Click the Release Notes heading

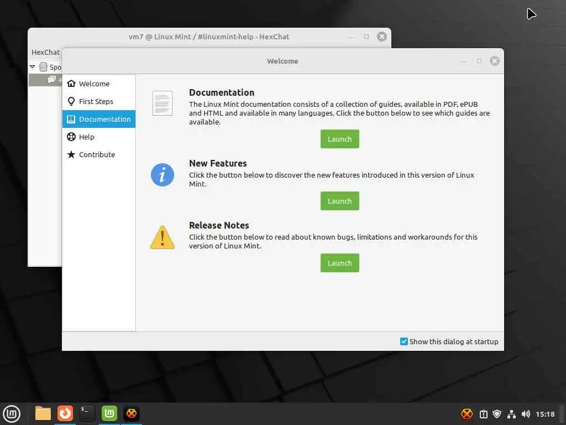click(x=219, y=225)
